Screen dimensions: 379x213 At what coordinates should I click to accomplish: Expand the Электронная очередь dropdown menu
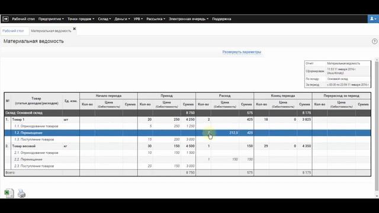[188, 19]
